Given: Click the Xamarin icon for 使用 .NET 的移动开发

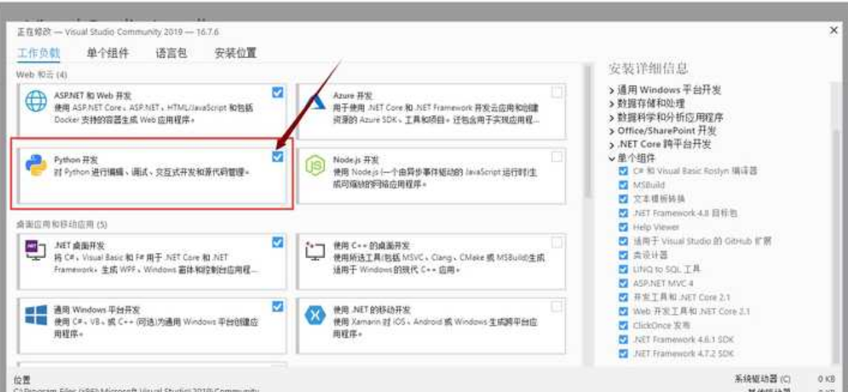Looking at the screenshot, I should click(x=315, y=315).
